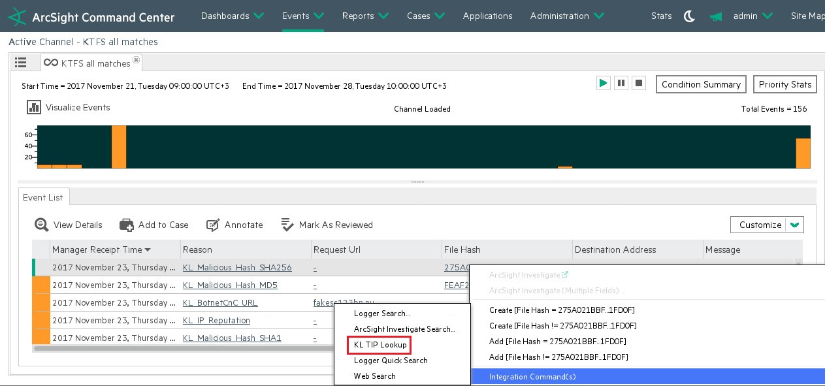Click the Visualize Events chart icon
The height and width of the screenshot is (386, 825).
click(x=34, y=107)
